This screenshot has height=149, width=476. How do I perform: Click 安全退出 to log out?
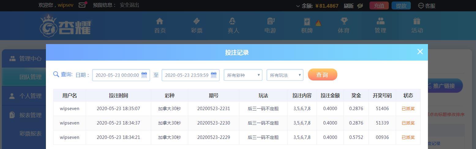click(x=129, y=5)
